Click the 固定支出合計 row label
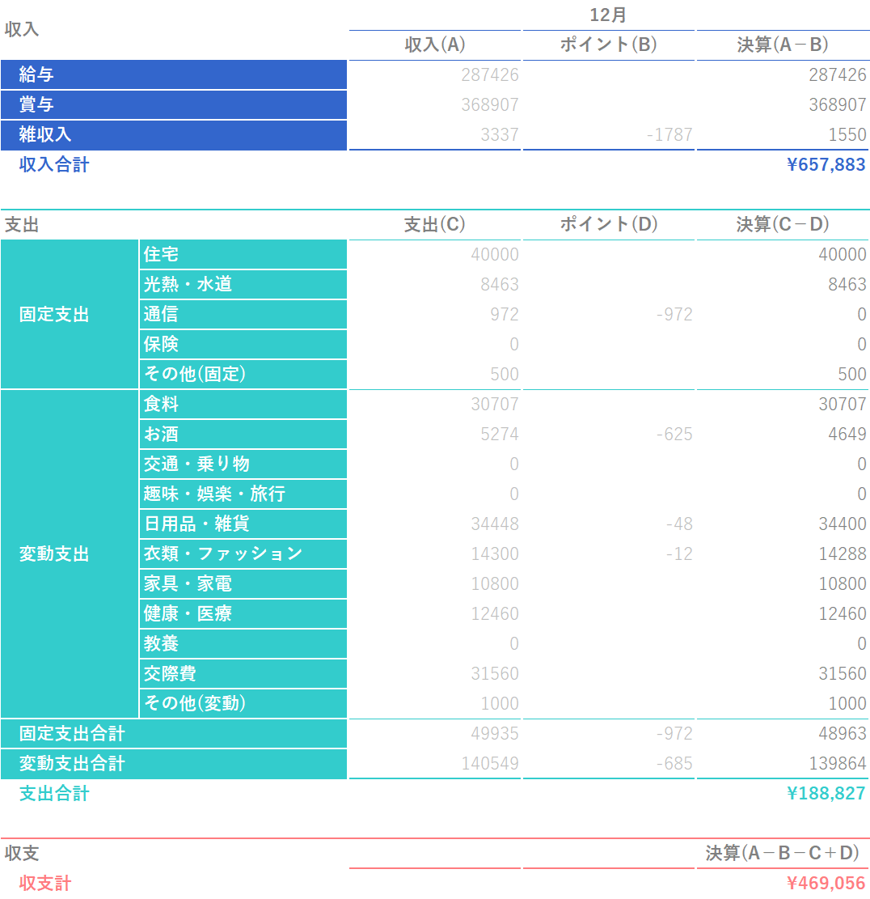870x899 pixels. click(72, 734)
